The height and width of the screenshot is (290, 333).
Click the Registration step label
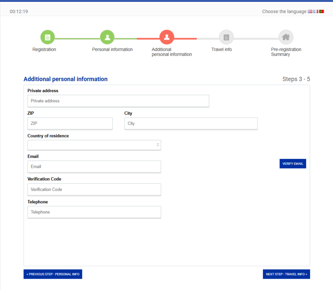(x=44, y=50)
